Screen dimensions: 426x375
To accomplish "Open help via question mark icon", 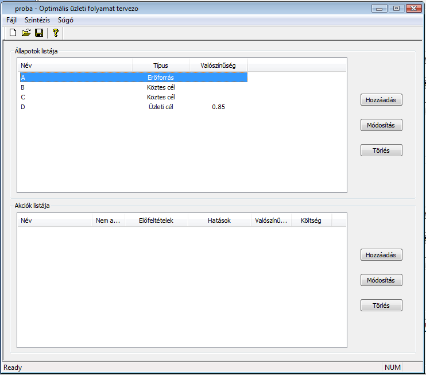I will tap(56, 33).
